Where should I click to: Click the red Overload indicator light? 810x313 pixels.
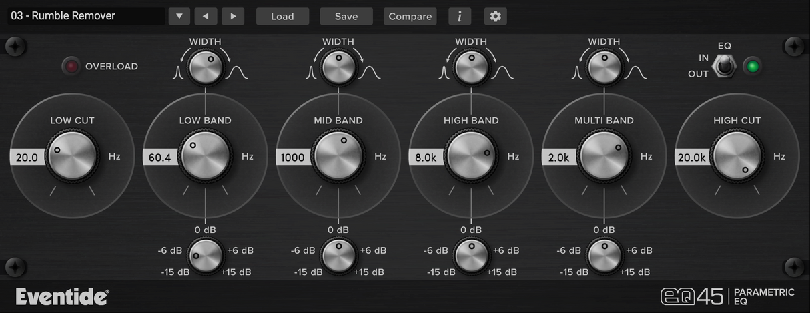coord(70,67)
